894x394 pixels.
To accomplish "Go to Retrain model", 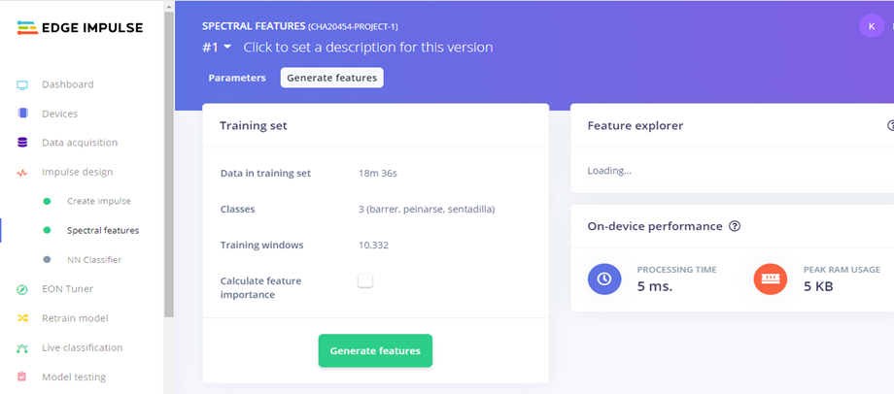I will [x=75, y=318].
